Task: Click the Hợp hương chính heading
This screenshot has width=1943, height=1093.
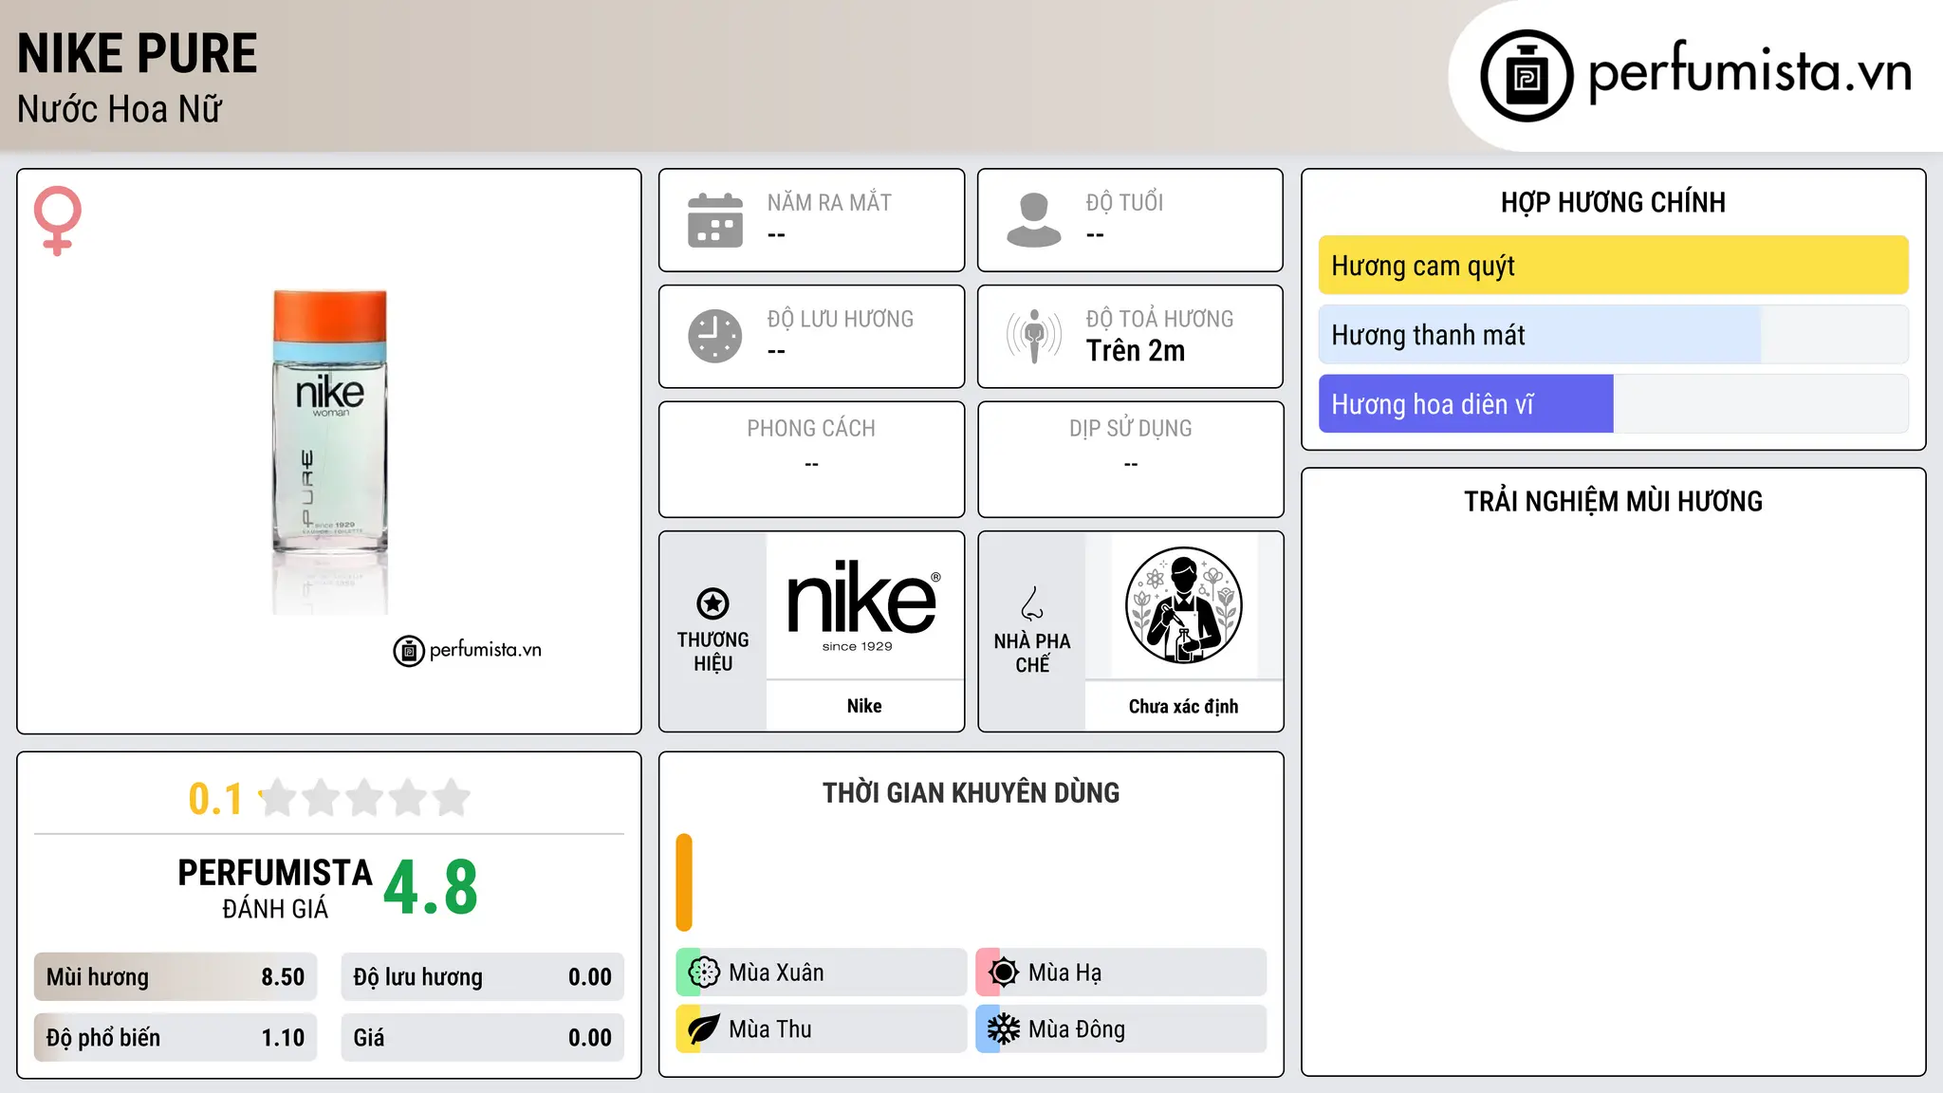Action: pyautogui.click(x=1613, y=203)
